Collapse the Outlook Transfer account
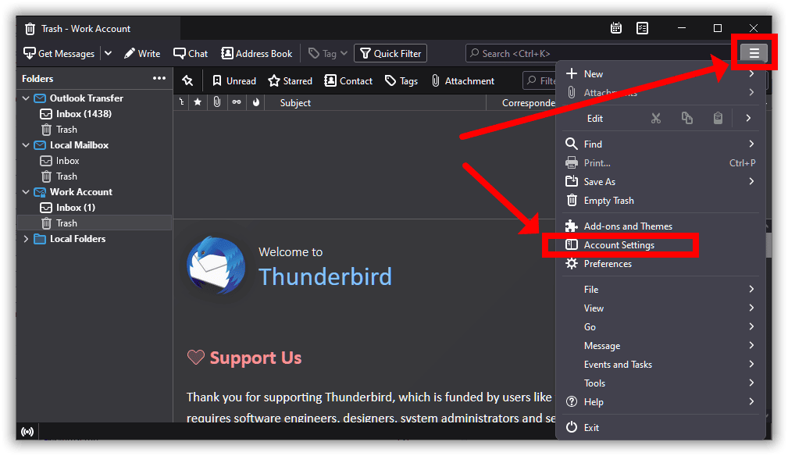Screen dimensions: 788x456 [x=27, y=98]
